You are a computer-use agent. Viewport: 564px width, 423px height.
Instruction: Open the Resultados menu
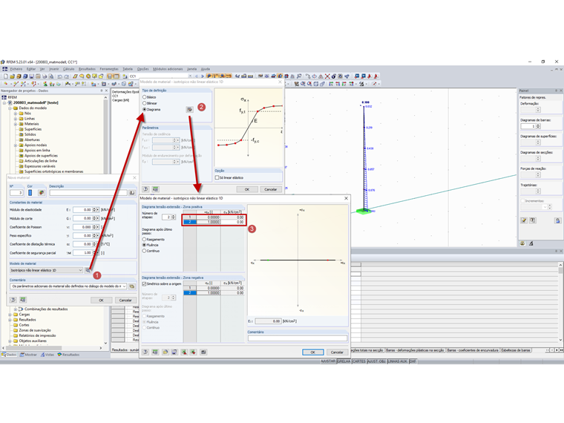(x=87, y=69)
